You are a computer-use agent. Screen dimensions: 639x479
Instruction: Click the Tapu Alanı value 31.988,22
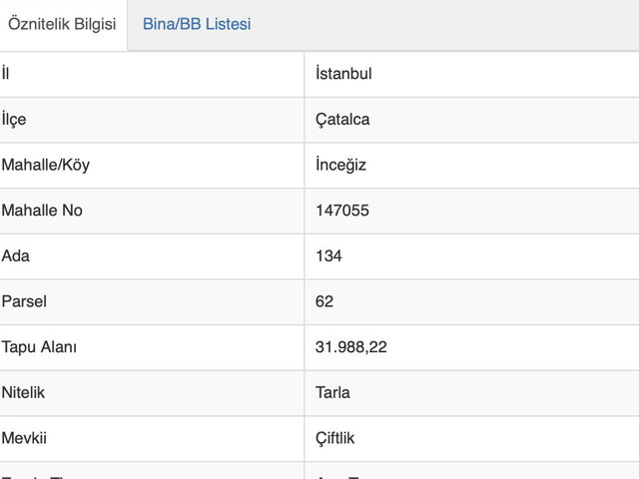coord(350,347)
